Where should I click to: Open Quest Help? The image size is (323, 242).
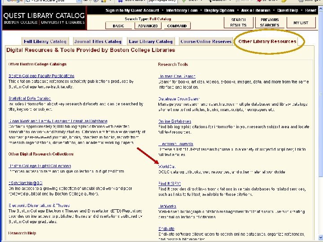pyautogui.click(x=288, y=10)
